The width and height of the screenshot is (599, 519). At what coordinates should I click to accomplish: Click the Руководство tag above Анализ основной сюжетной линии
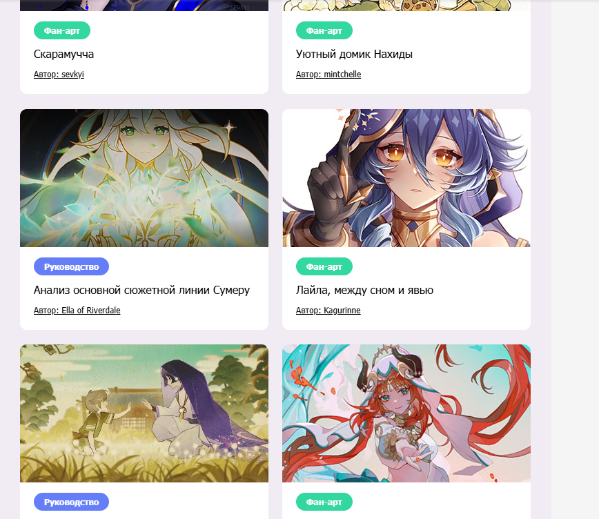pyautogui.click(x=71, y=267)
